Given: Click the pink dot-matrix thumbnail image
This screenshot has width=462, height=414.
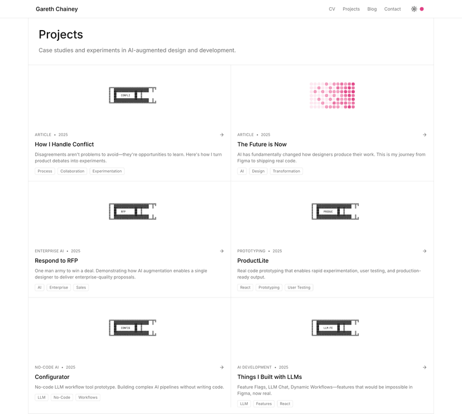Looking at the screenshot, I should click(x=333, y=95).
